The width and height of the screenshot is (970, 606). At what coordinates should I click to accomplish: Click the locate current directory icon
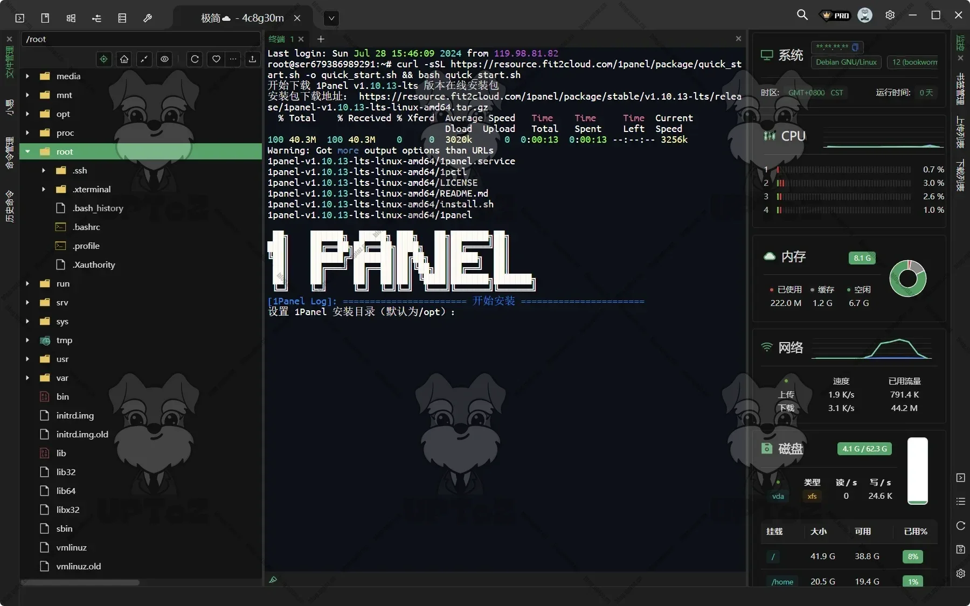coord(104,59)
